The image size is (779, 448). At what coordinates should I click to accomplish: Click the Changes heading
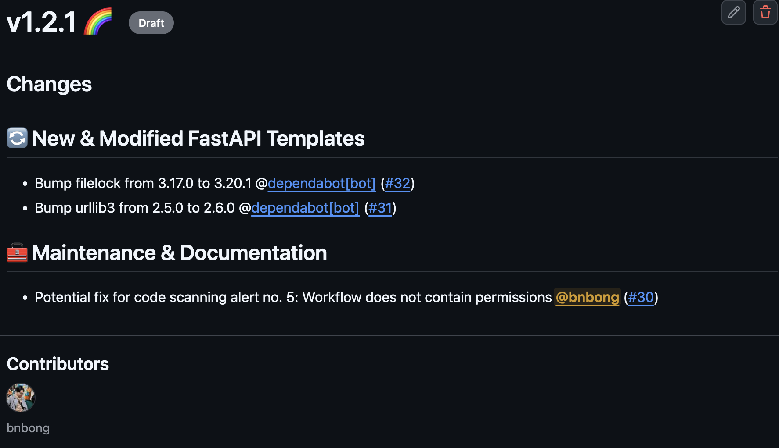(x=49, y=84)
